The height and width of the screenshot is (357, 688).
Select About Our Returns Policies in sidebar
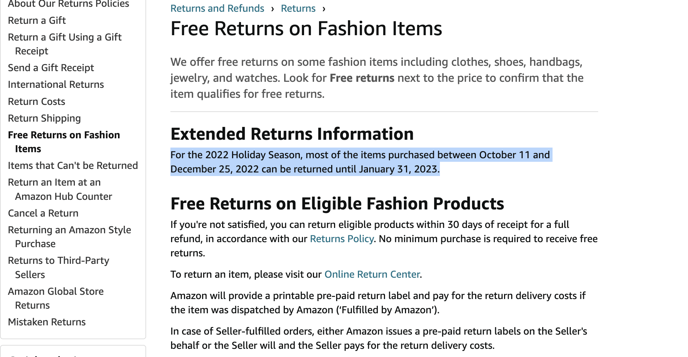68,4
